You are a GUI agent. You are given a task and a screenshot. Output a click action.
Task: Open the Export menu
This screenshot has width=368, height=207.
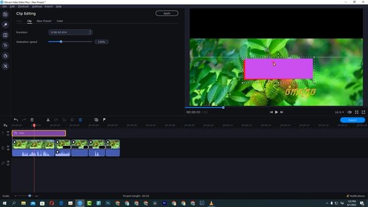48,6
